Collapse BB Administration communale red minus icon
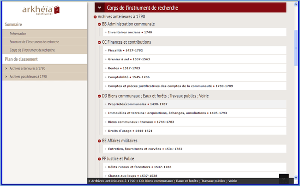The width and height of the screenshot is (300, 186). 99,24
